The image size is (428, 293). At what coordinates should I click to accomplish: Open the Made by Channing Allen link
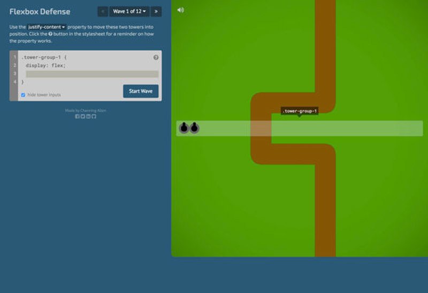click(x=86, y=111)
